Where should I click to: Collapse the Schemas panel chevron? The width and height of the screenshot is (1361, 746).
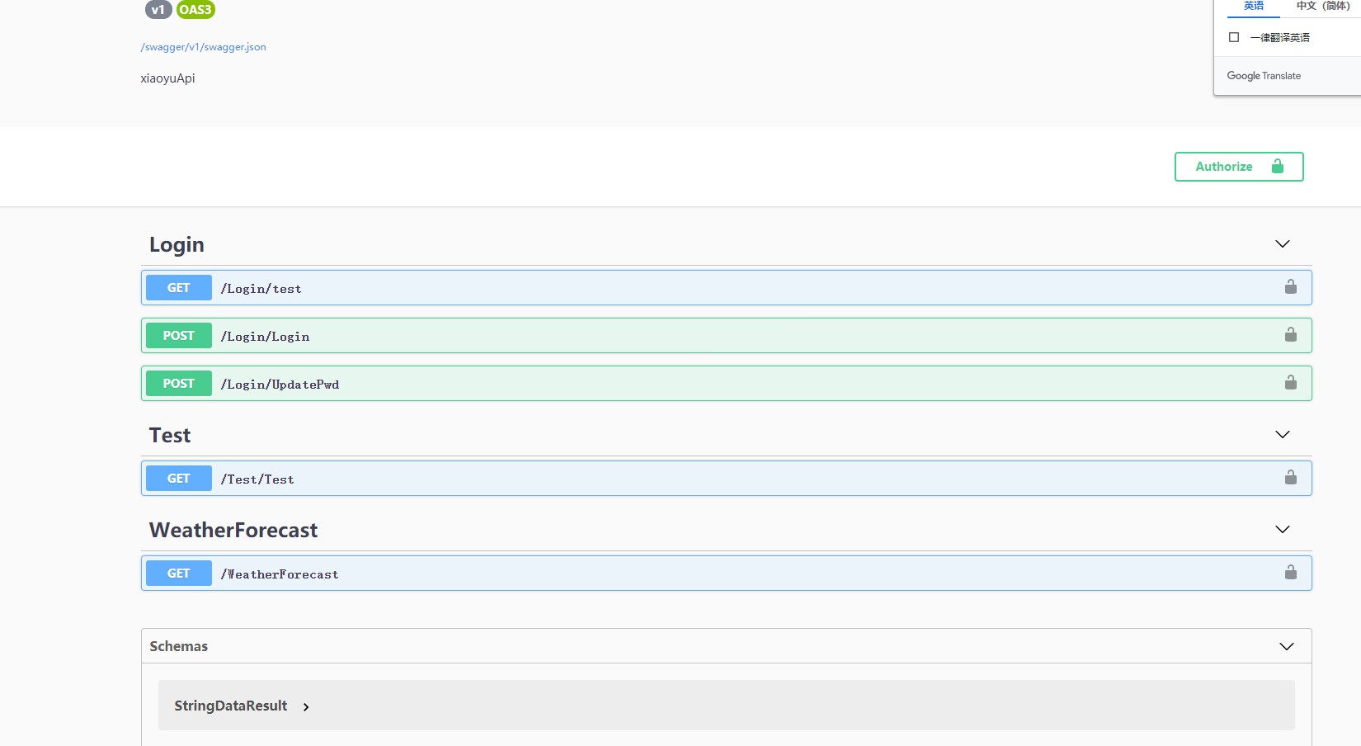[1286, 646]
